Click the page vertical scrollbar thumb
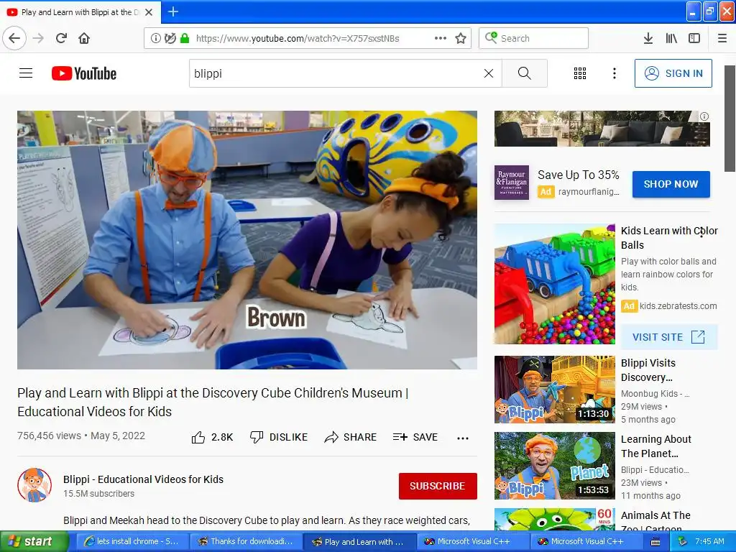This screenshot has height=552, width=736. pyautogui.click(x=730, y=119)
